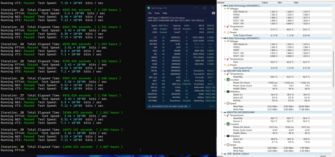
Task: Click the Max column header
Action: point(301,2)
